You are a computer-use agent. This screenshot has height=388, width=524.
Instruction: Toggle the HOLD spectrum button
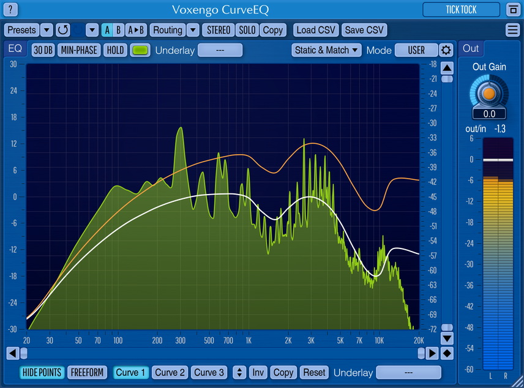tap(114, 50)
